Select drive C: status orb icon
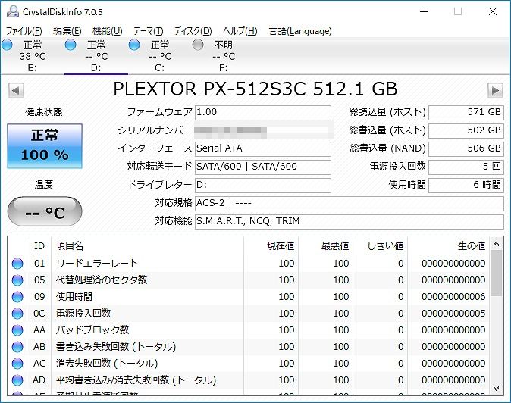The width and height of the screenshot is (511, 403). tap(134, 45)
